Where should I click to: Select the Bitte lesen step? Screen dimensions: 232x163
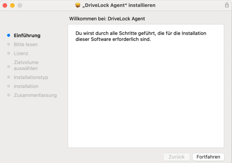pos(26,44)
